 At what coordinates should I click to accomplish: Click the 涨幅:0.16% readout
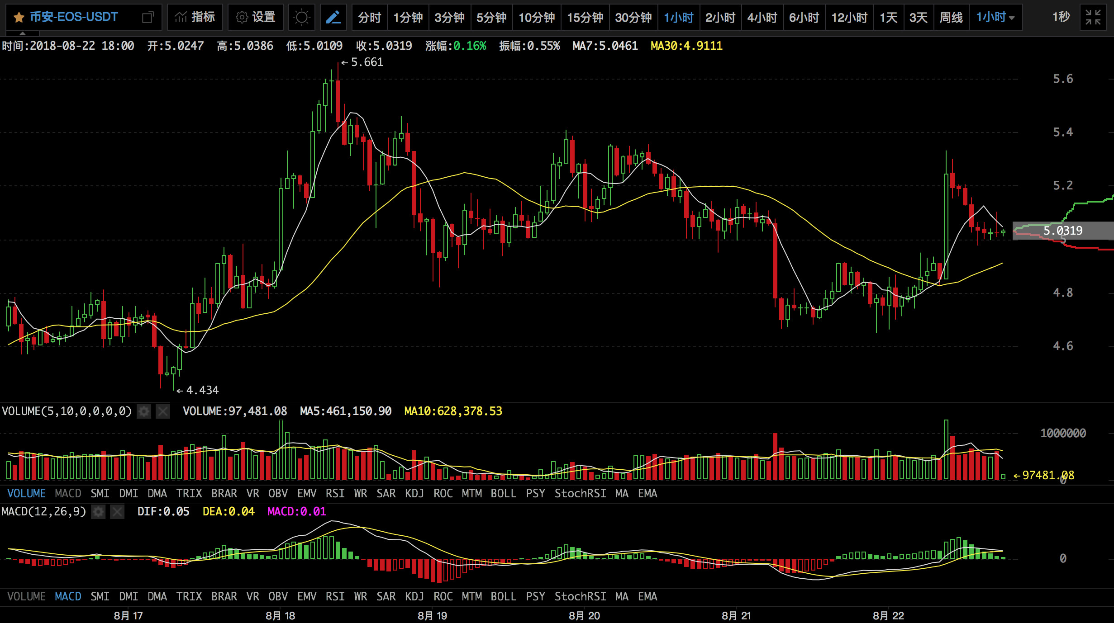456,46
